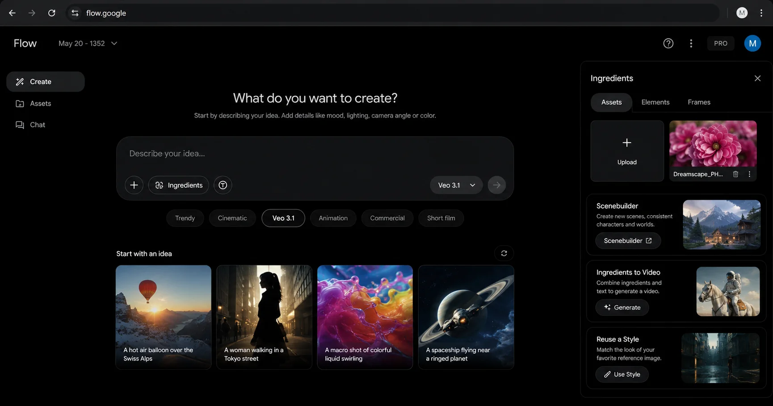Click the astronaut on horse preview image

728,291
